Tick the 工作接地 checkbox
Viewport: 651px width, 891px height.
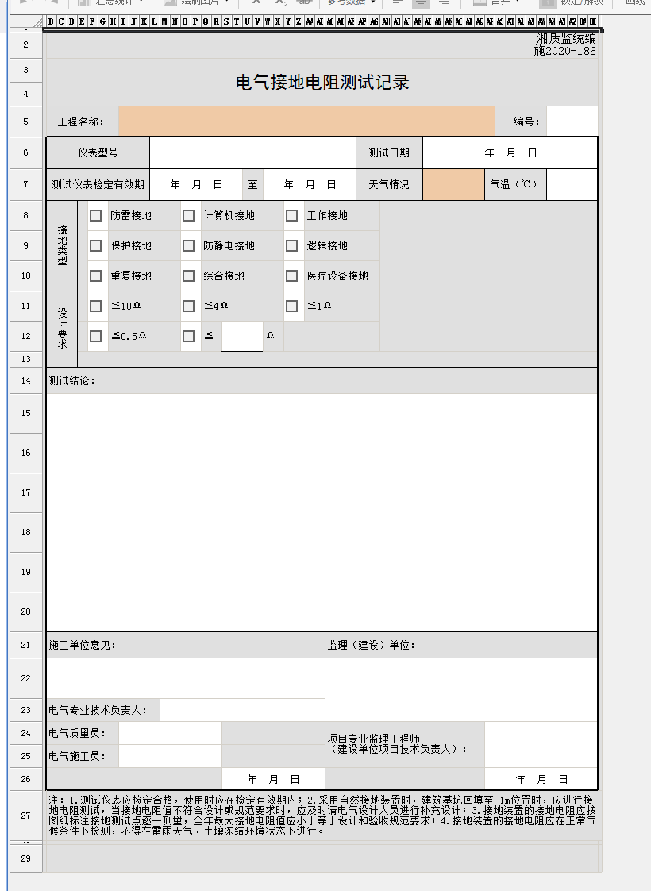click(x=292, y=216)
